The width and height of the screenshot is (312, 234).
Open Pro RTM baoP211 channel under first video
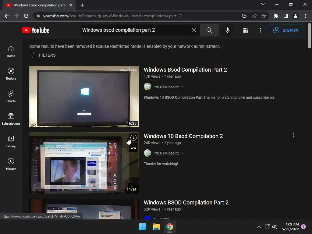[x=168, y=87]
